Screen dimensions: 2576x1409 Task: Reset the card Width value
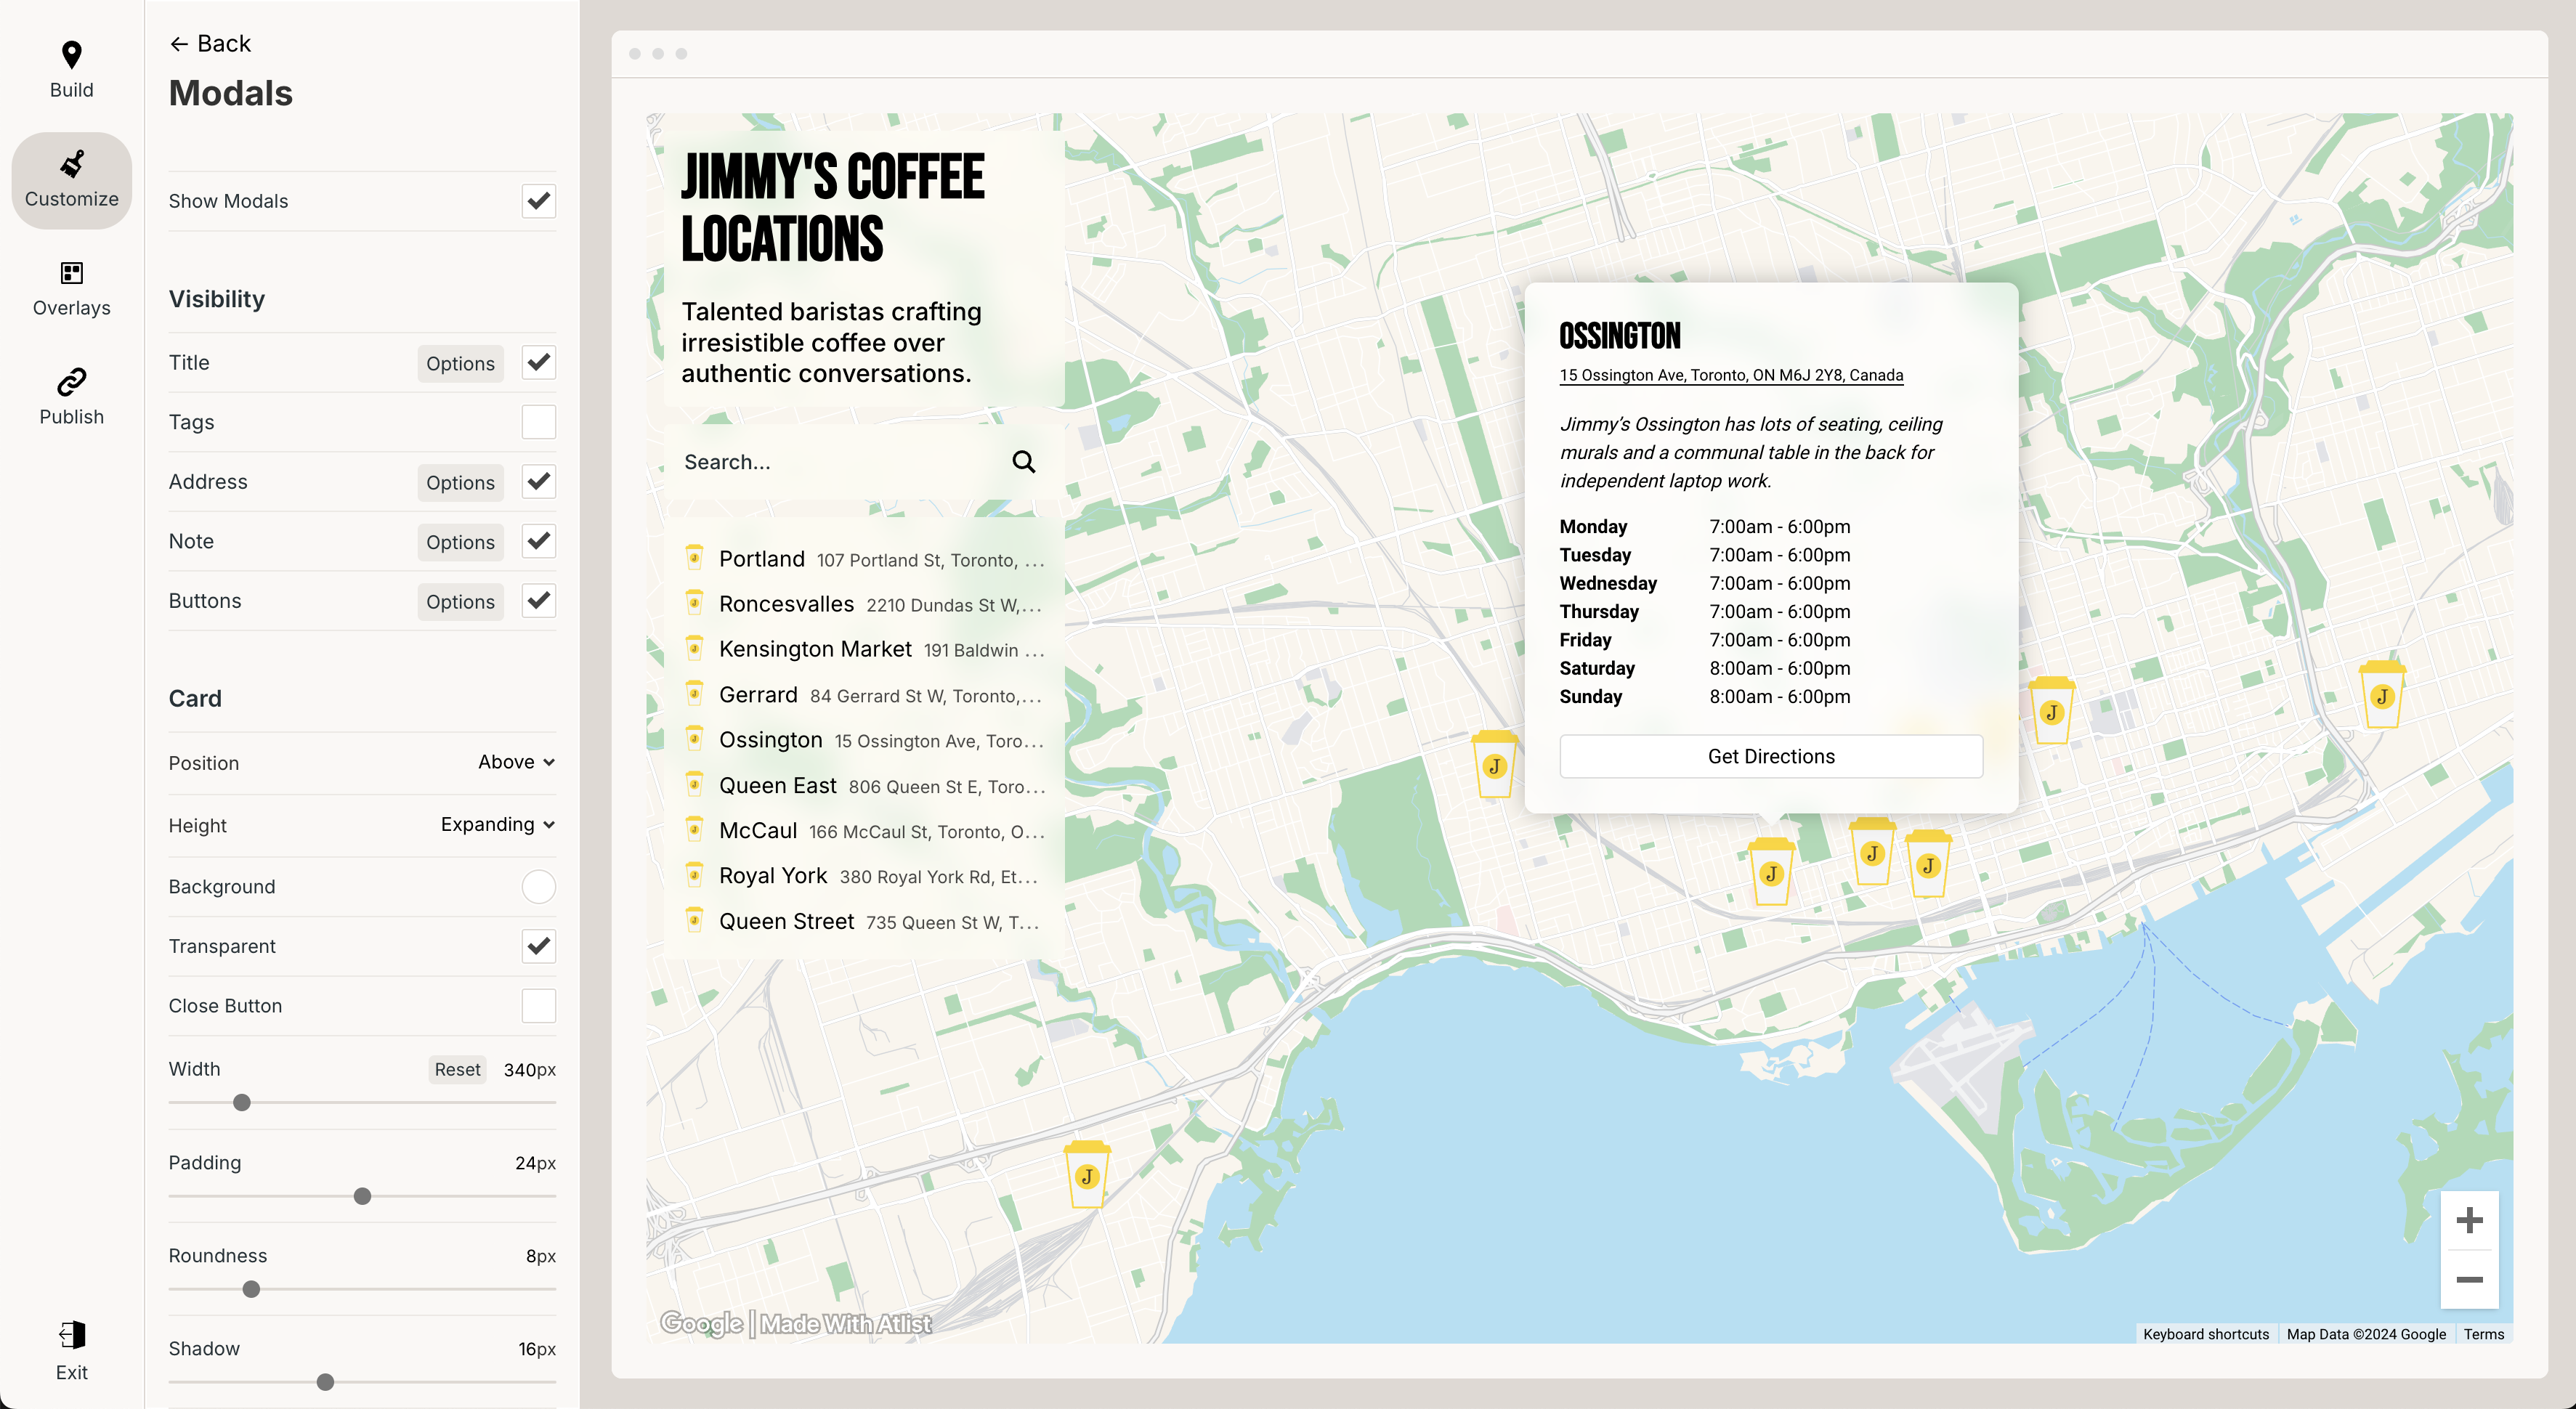(x=457, y=1069)
